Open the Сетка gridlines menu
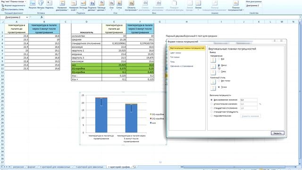This screenshot has height=170, width=302. click(119, 6)
